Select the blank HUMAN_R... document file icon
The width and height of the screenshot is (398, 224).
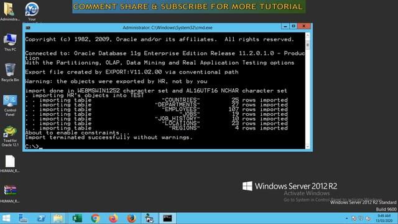point(10,164)
